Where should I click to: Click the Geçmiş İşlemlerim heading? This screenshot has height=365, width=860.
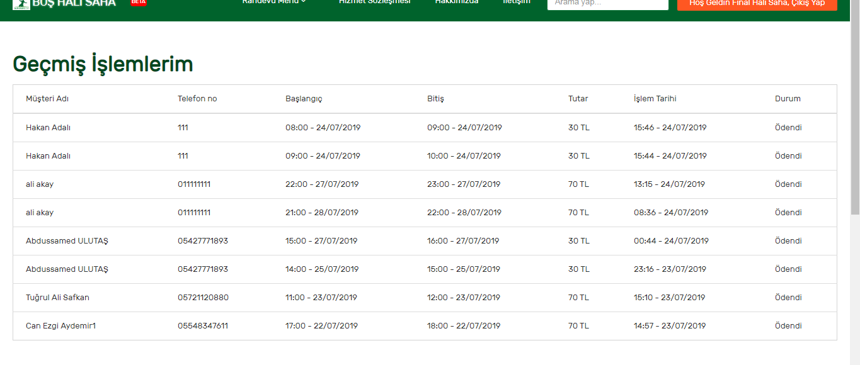tap(103, 64)
